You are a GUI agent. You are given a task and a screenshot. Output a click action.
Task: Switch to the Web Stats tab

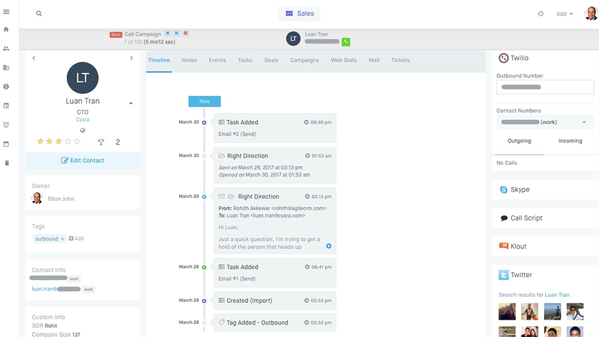point(343,60)
